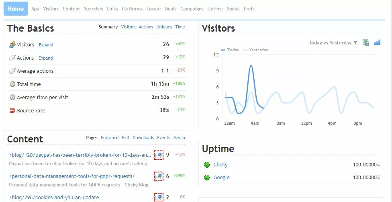Open the Spy menu item

pos(35,9)
